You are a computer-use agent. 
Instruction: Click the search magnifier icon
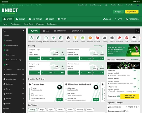coord(138,31)
